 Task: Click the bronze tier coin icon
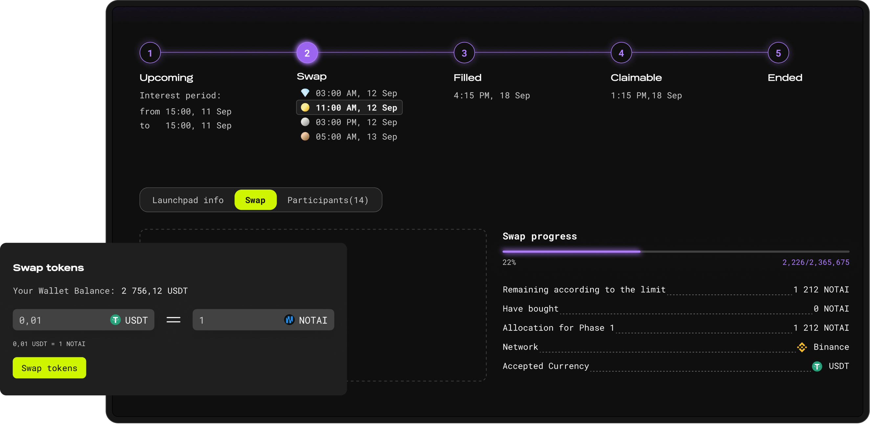305,136
